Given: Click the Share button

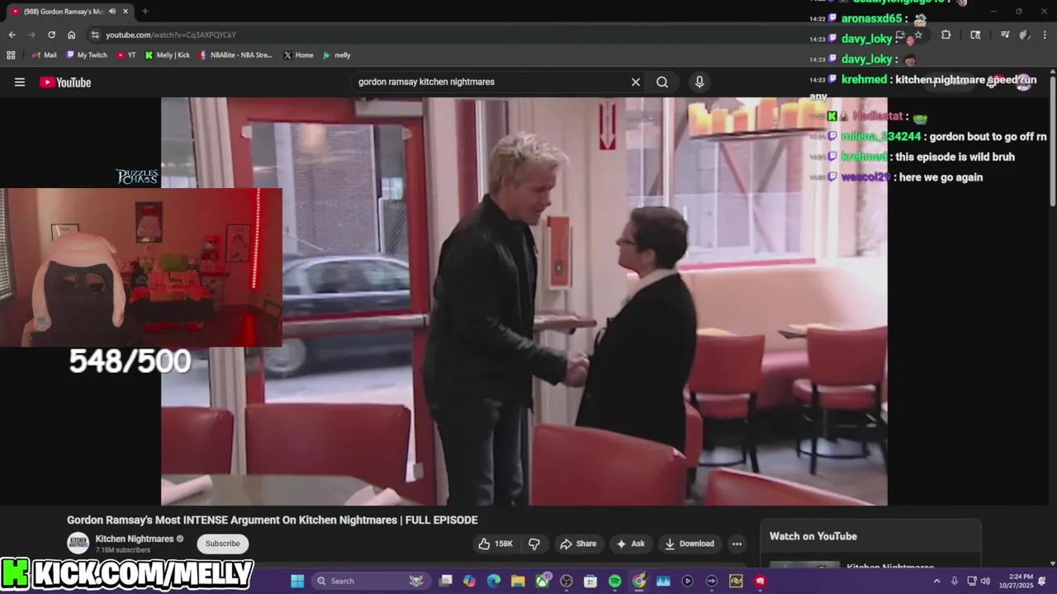Looking at the screenshot, I should pyautogui.click(x=578, y=544).
